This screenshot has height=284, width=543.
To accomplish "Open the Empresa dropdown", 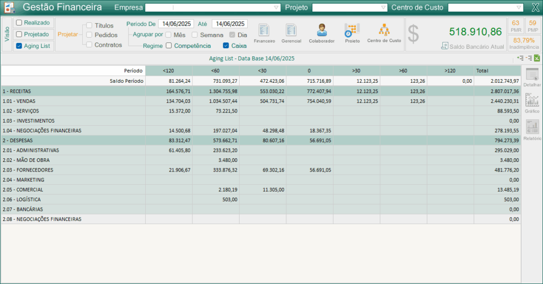I will click(276, 7).
